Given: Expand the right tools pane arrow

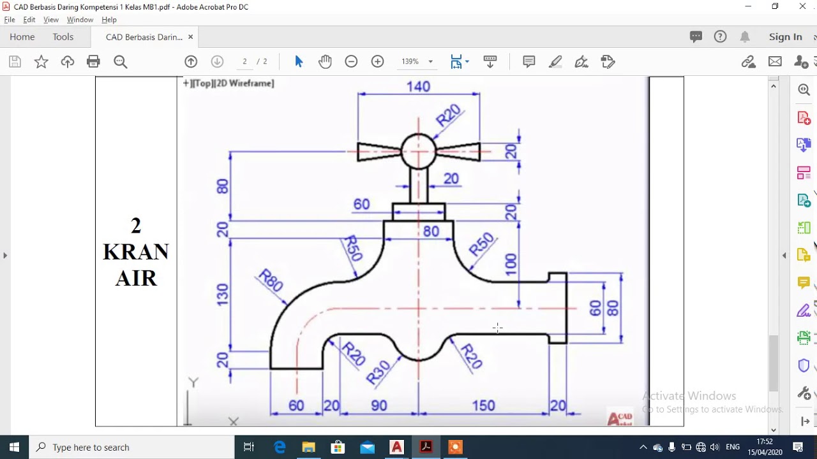Looking at the screenshot, I should [x=805, y=421].
